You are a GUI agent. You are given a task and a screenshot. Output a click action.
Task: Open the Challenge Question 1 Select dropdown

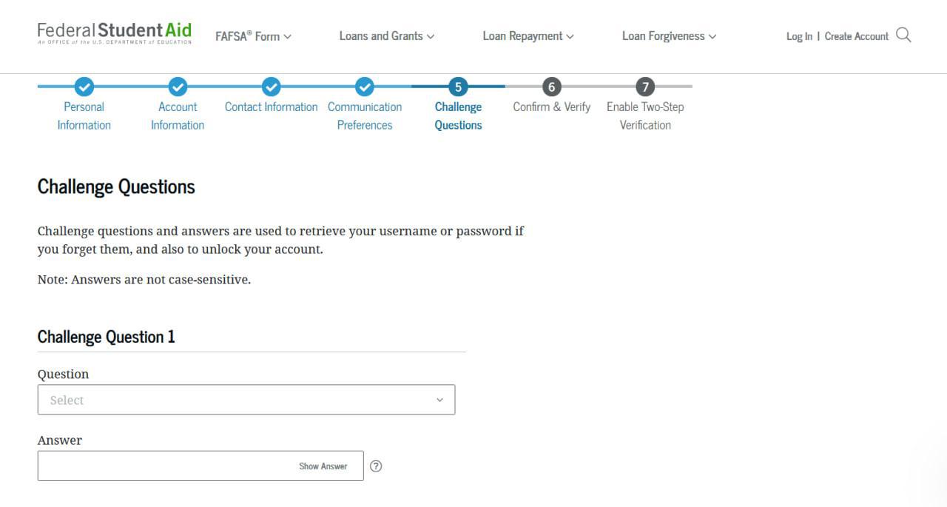click(x=246, y=400)
